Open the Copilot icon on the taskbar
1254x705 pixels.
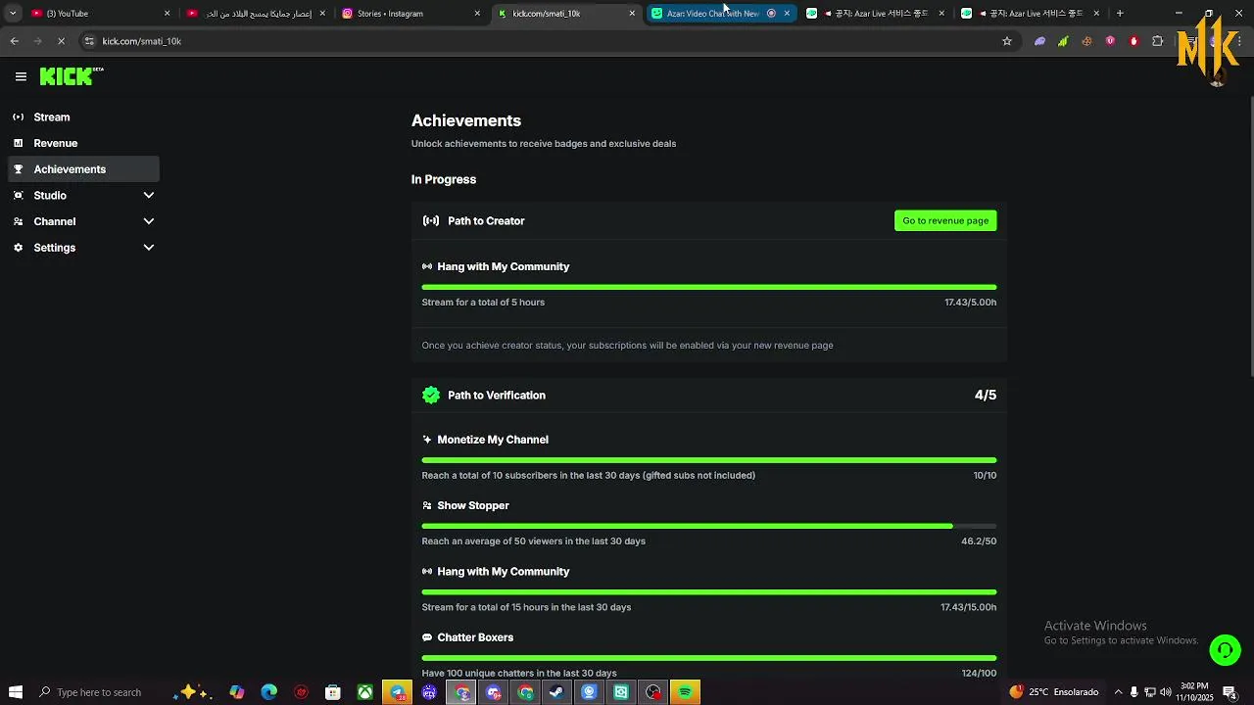pos(237,692)
